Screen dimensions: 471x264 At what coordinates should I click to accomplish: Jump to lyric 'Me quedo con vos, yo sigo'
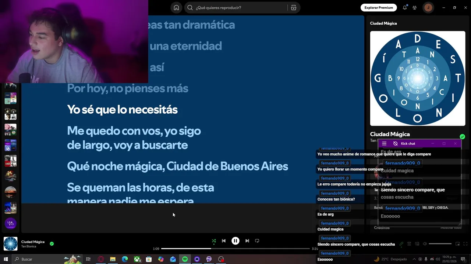click(x=134, y=131)
